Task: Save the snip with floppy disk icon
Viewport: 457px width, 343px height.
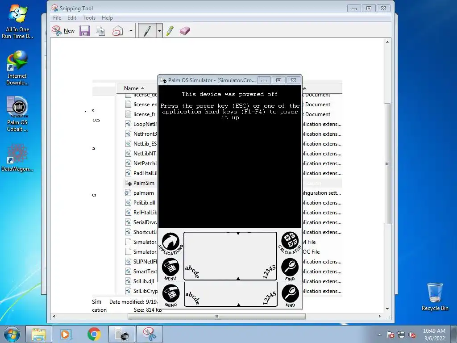Action: pyautogui.click(x=84, y=31)
